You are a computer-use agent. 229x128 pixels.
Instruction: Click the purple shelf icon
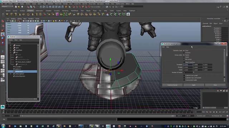pyautogui.click(x=57, y=14)
